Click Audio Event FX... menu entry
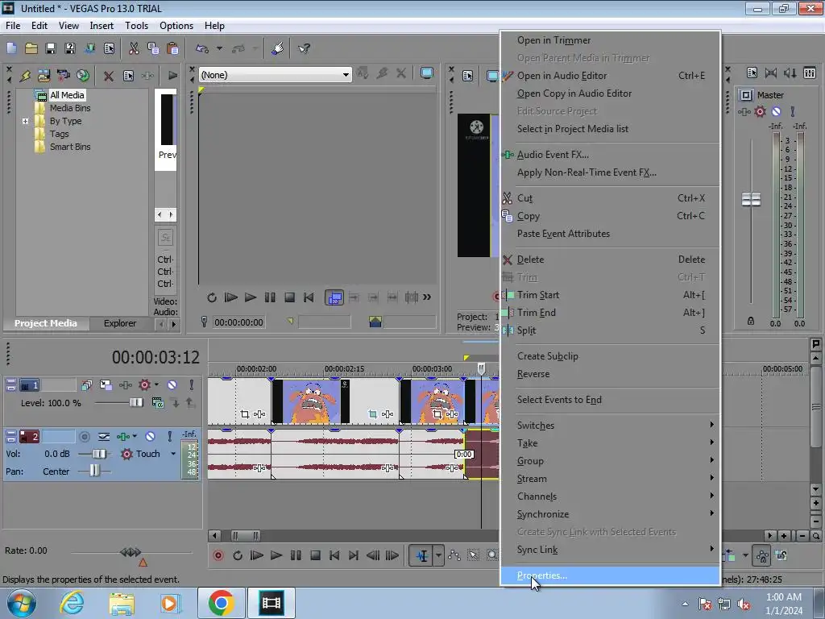825x619 pixels. pyautogui.click(x=610, y=155)
